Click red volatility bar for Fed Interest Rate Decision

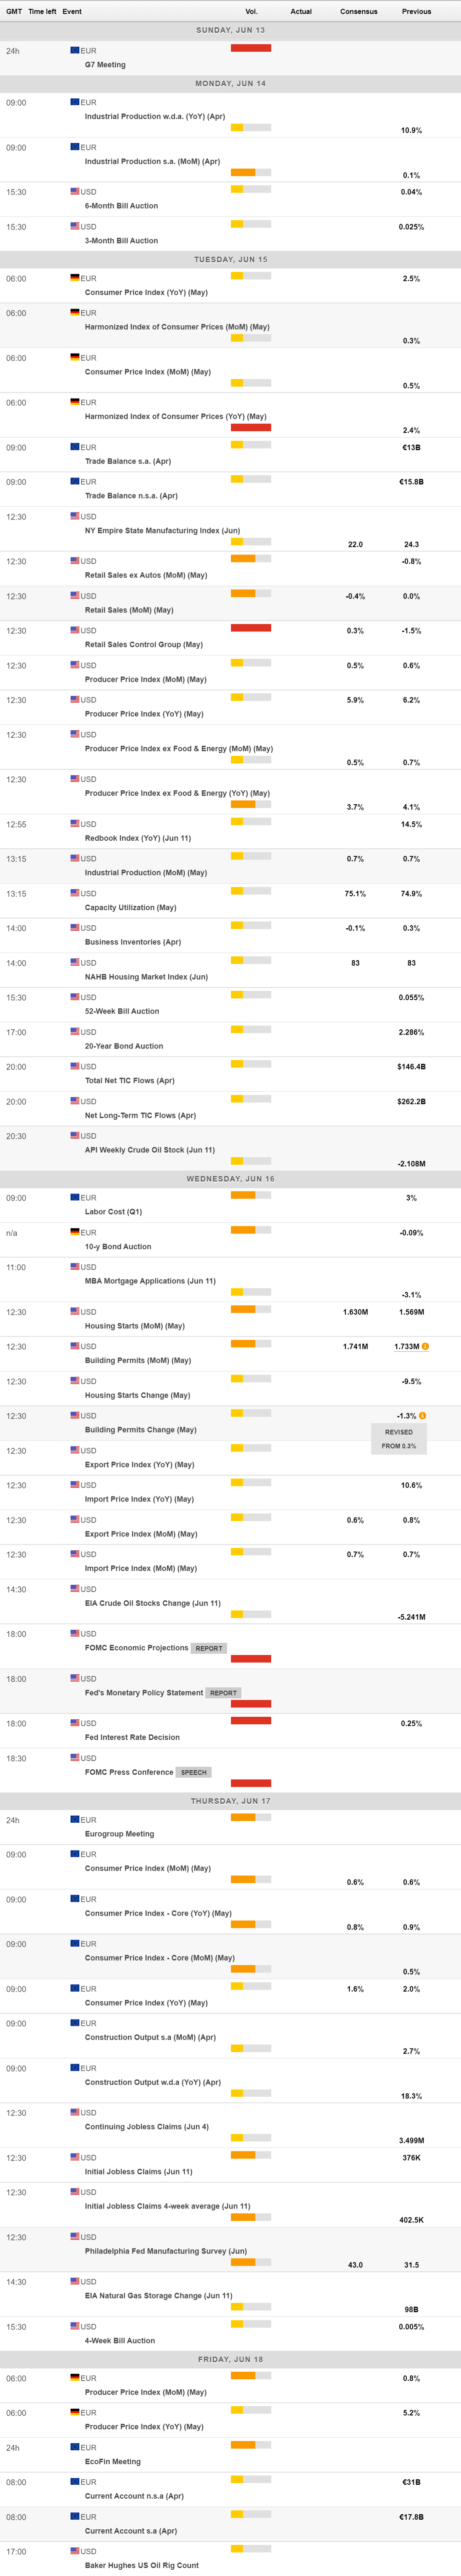[251, 1721]
